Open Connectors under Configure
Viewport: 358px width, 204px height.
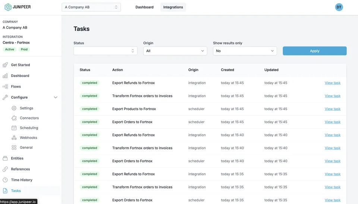pyautogui.click(x=29, y=118)
